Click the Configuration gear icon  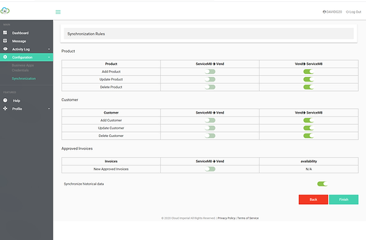(x=5, y=57)
